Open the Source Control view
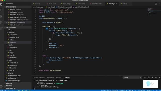 pyautogui.click(x=1, y=16)
